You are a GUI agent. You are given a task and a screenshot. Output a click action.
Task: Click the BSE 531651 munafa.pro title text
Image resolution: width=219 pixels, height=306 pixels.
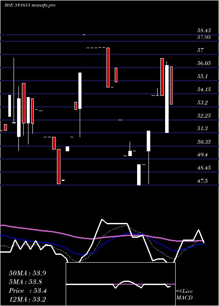point(30,5)
